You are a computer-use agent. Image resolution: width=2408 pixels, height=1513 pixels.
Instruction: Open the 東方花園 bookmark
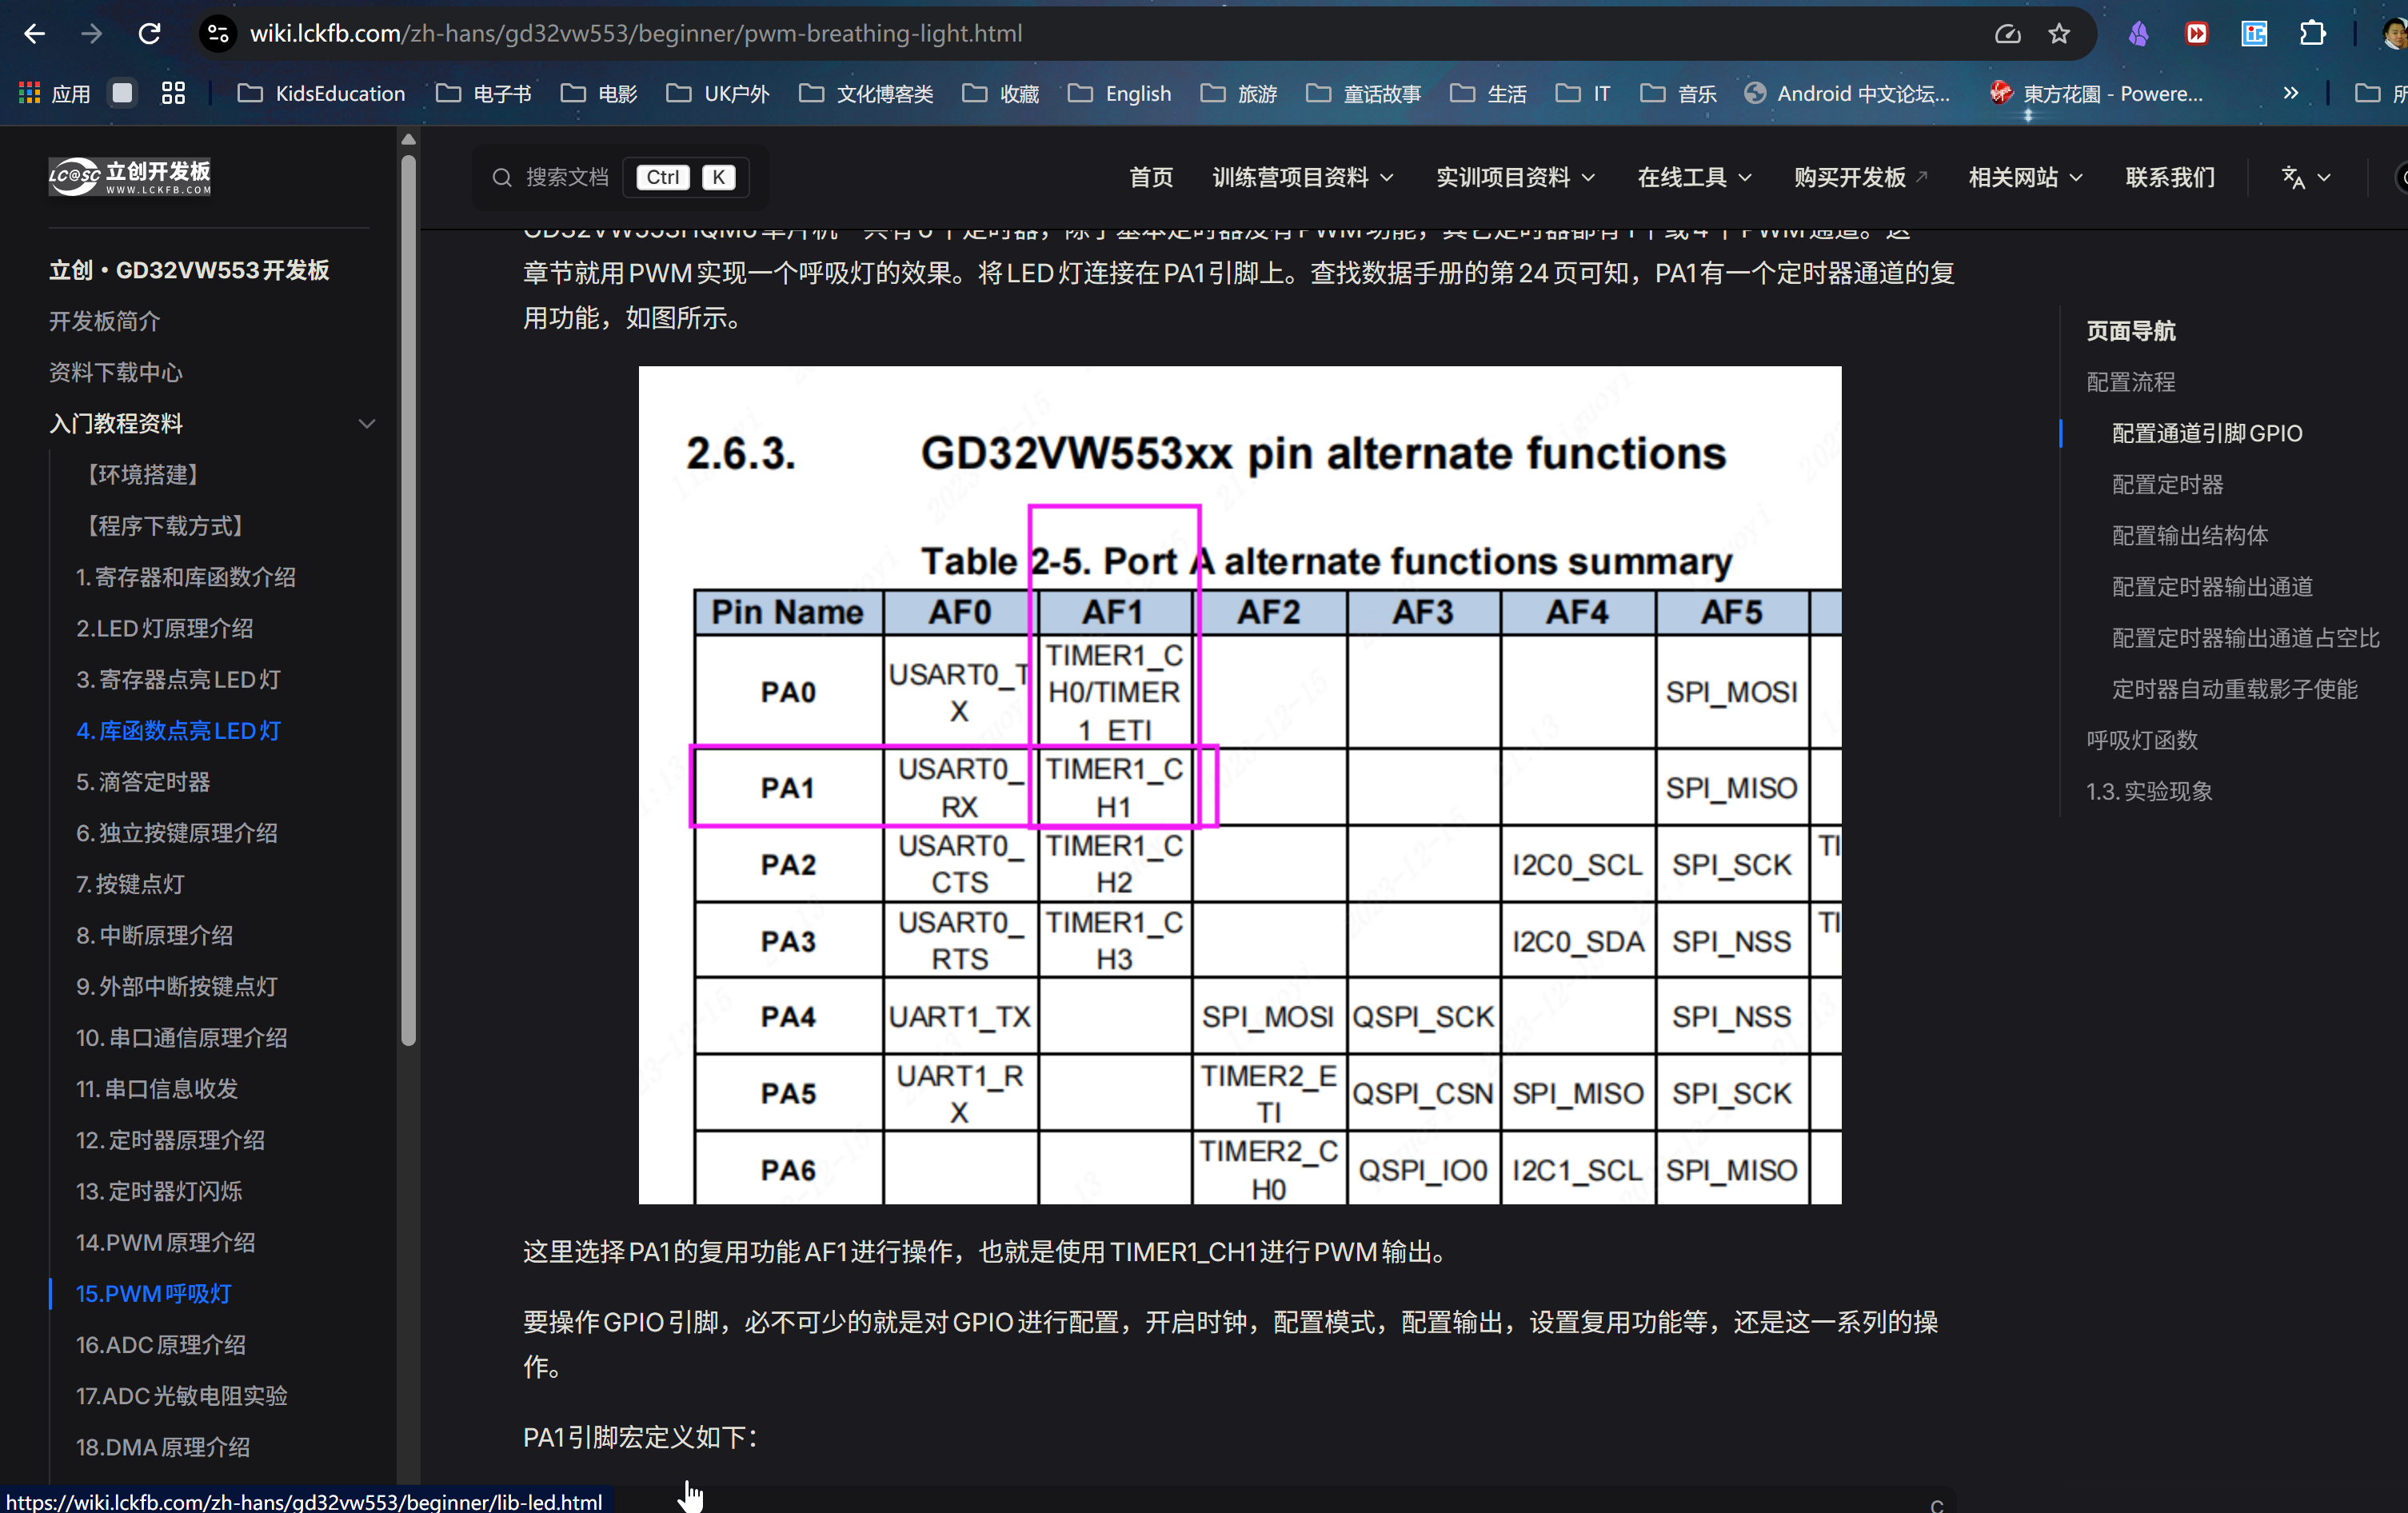[x=2097, y=93]
